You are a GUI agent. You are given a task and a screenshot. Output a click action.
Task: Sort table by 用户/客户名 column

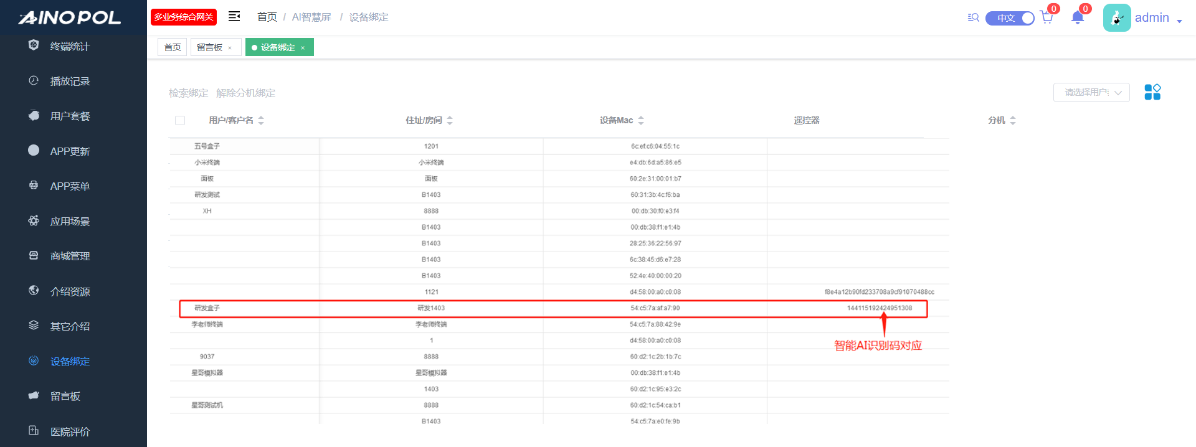261,121
